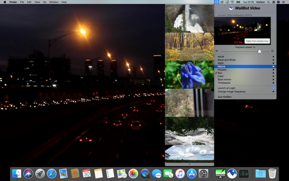Open the View menu

37,2
